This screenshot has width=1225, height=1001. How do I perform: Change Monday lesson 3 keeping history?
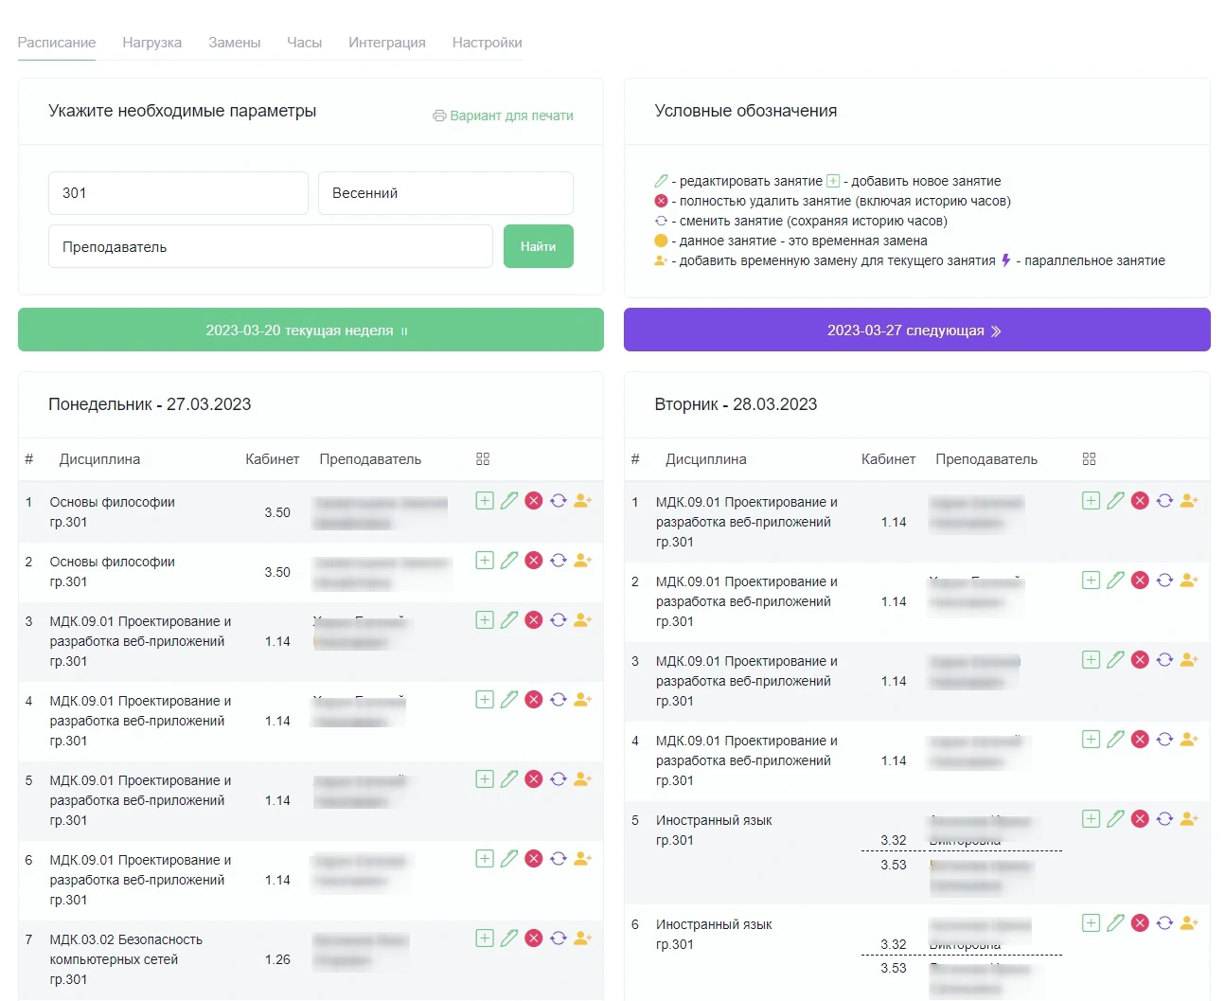coord(559,620)
